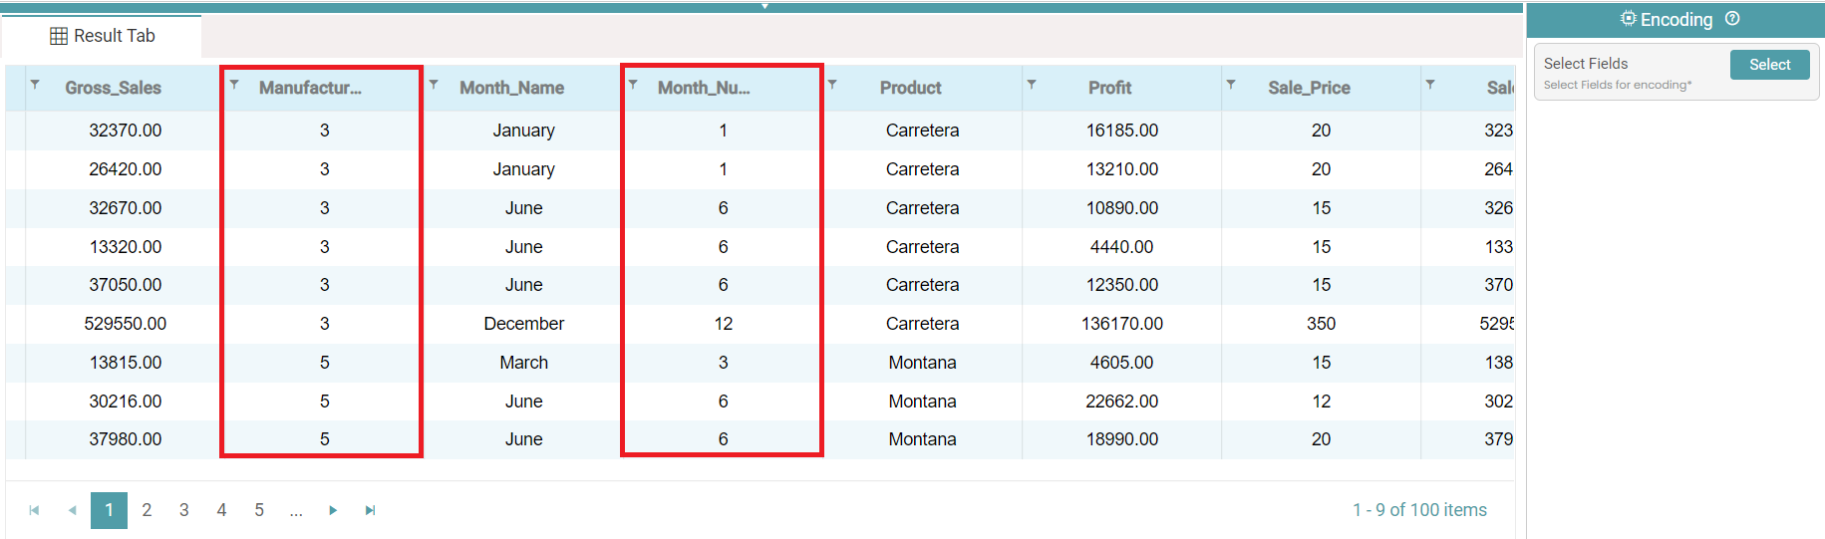1825x539 pixels.
Task: Navigate to page 5 of results
Action: [x=259, y=510]
